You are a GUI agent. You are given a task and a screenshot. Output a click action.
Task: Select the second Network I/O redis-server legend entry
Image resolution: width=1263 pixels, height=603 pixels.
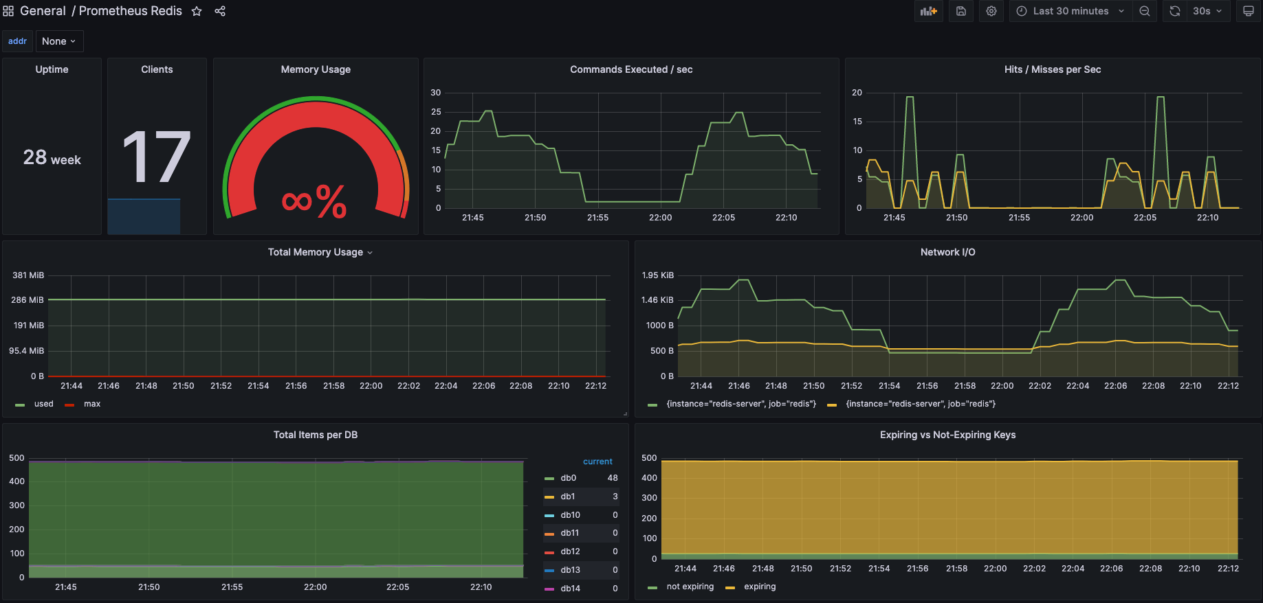tap(921, 404)
